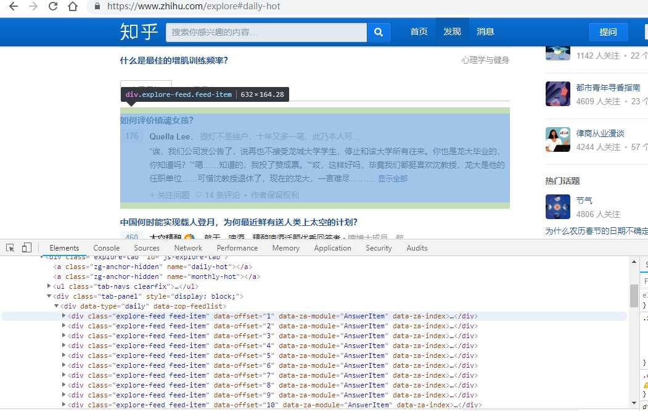The image size is (648, 411).
Task: Switch to the Application tab
Action: [333, 247]
